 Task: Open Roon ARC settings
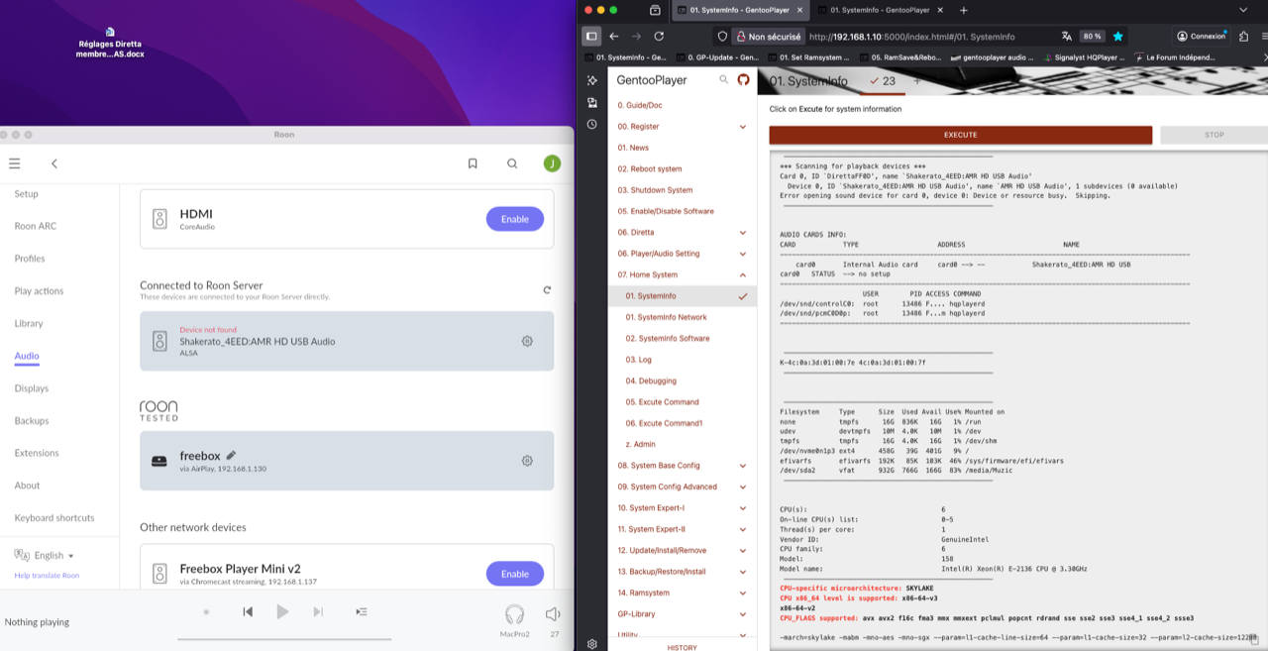point(36,226)
